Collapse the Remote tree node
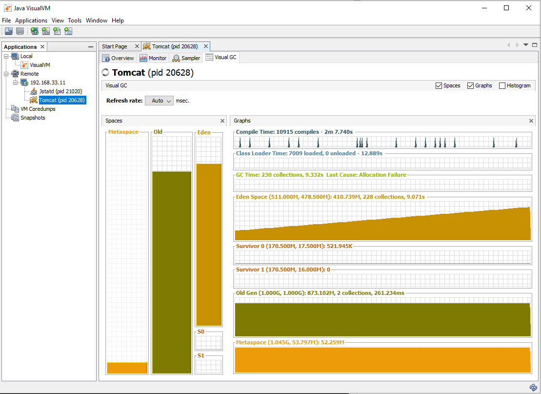The width and height of the screenshot is (541, 394). 6,74
